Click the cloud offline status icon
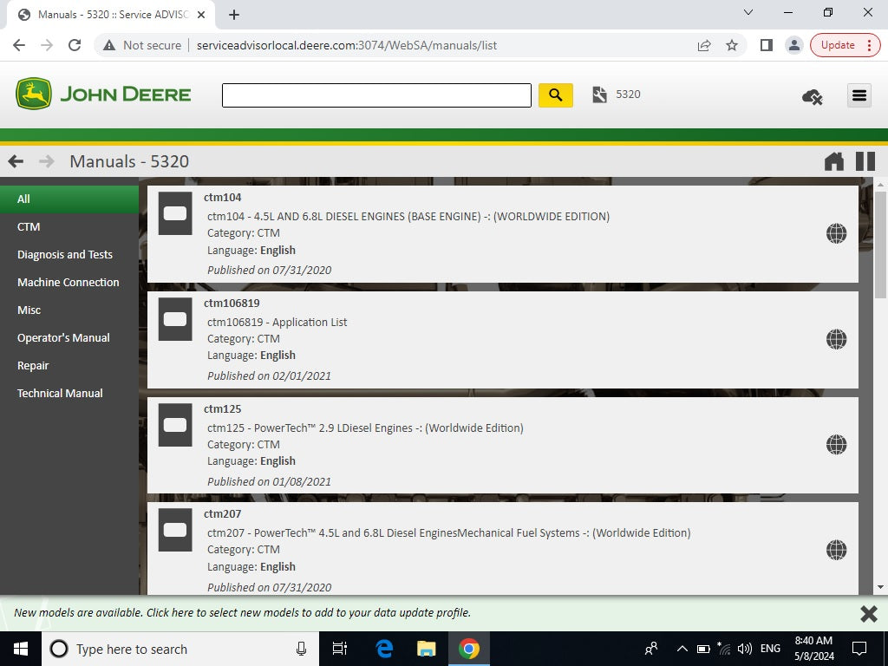The image size is (888, 666). point(812,96)
